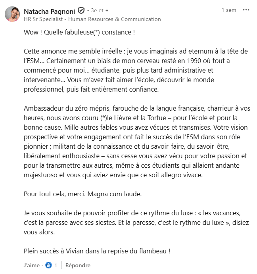The image size is (257, 274).
Task: Click the closing line 'Plein succès à Vivian'
Action: click(97, 251)
